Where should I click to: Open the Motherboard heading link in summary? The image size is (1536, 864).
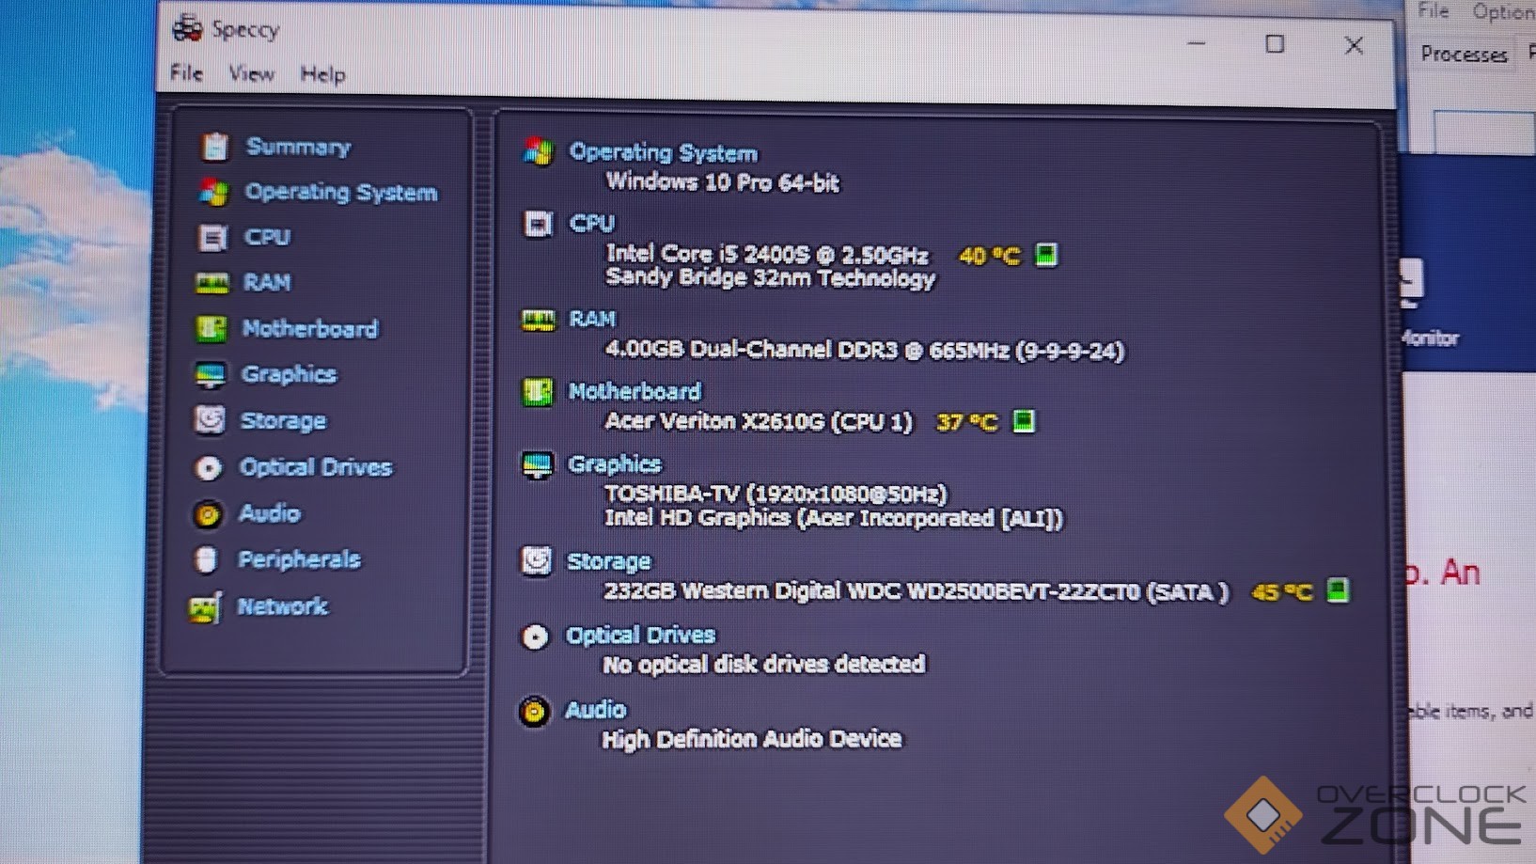point(635,392)
